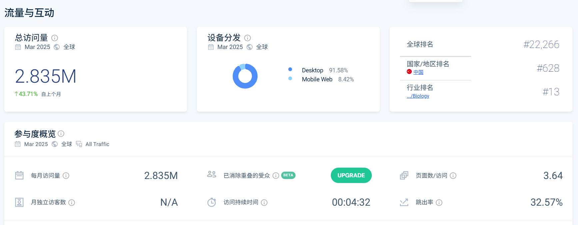
Task: Click the Desktop legend color dot
Action: click(290, 69)
